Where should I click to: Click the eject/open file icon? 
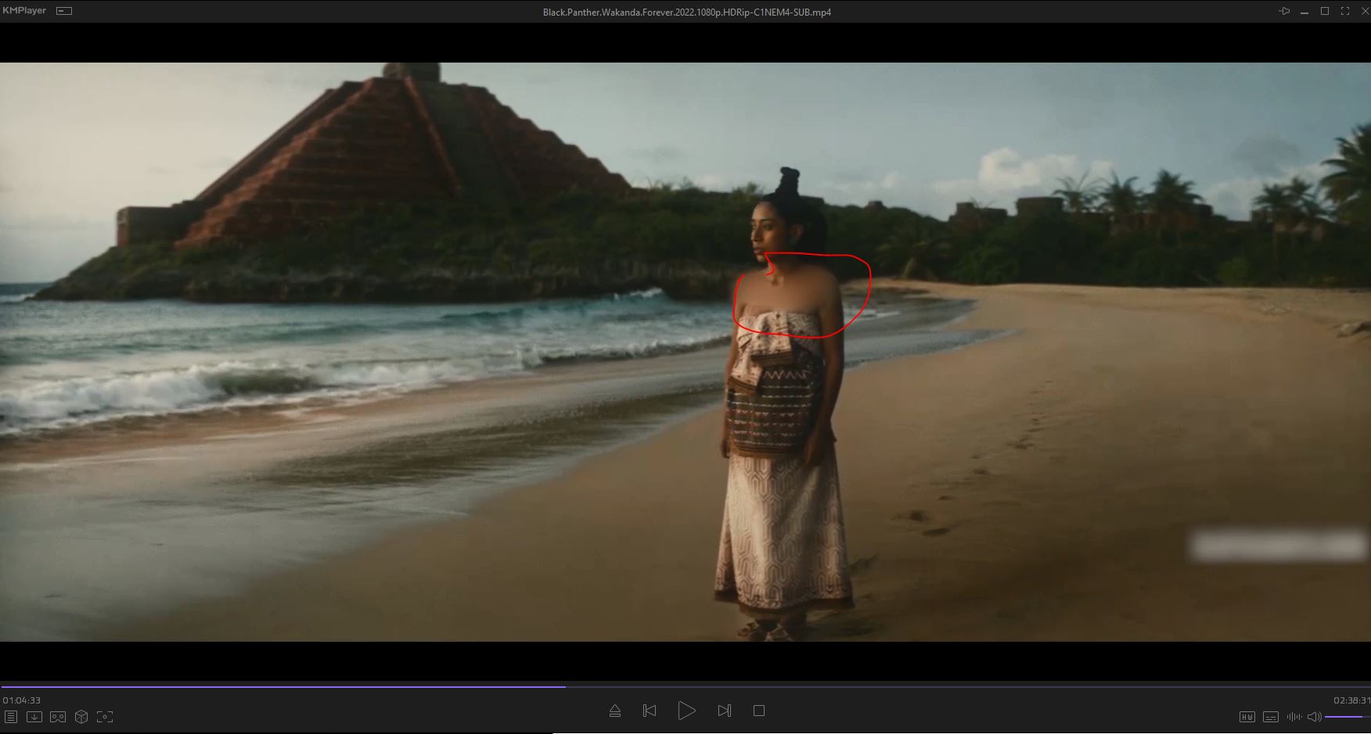click(615, 711)
